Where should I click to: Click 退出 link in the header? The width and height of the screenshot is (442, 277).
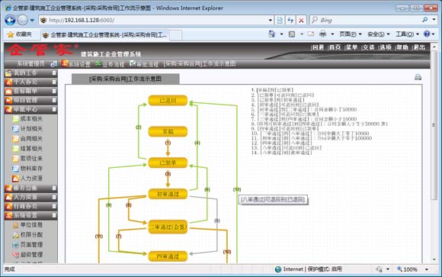pyautogui.click(x=418, y=47)
